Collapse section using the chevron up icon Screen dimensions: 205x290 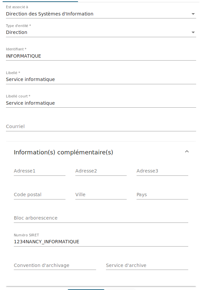[x=187, y=152]
